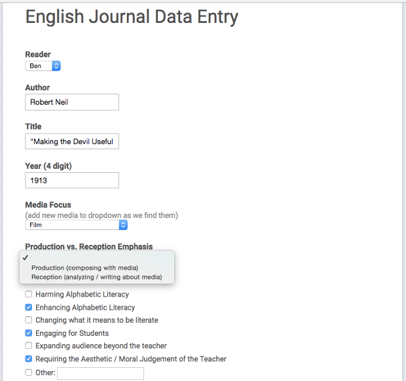Select the blank checked option in the emphasis menu
The image size is (406, 381).
[x=97, y=257]
